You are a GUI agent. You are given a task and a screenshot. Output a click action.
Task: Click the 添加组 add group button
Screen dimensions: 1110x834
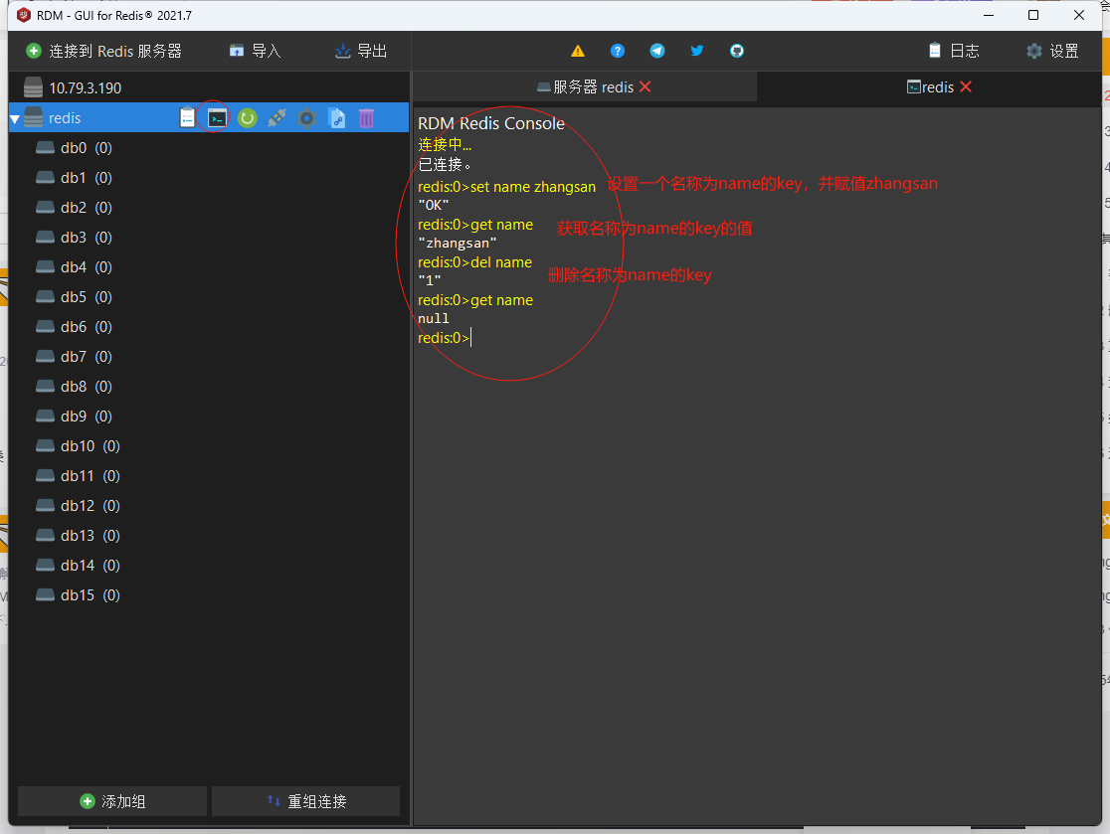click(112, 801)
